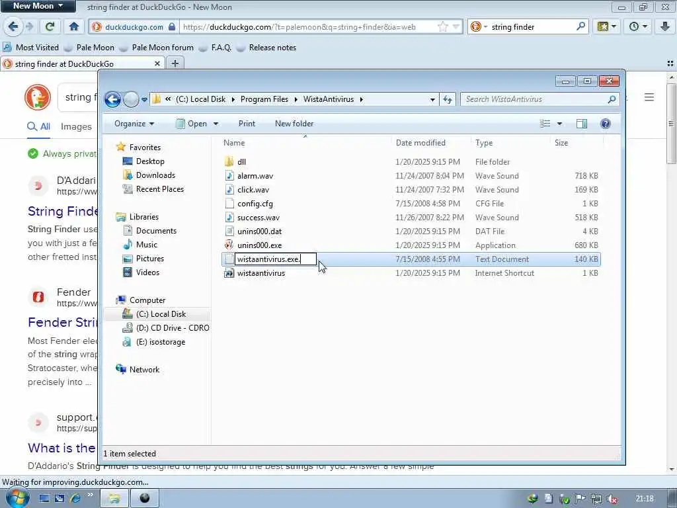The height and width of the screenshot is (508, 677).
Task: Click the DuckDuckGo logo on the page
Action: tap(38, 97)
